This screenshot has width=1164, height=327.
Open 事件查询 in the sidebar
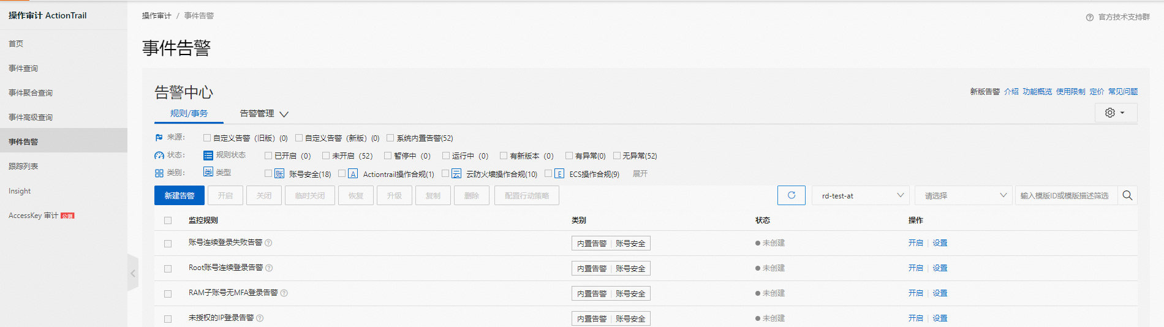[23, 68]
